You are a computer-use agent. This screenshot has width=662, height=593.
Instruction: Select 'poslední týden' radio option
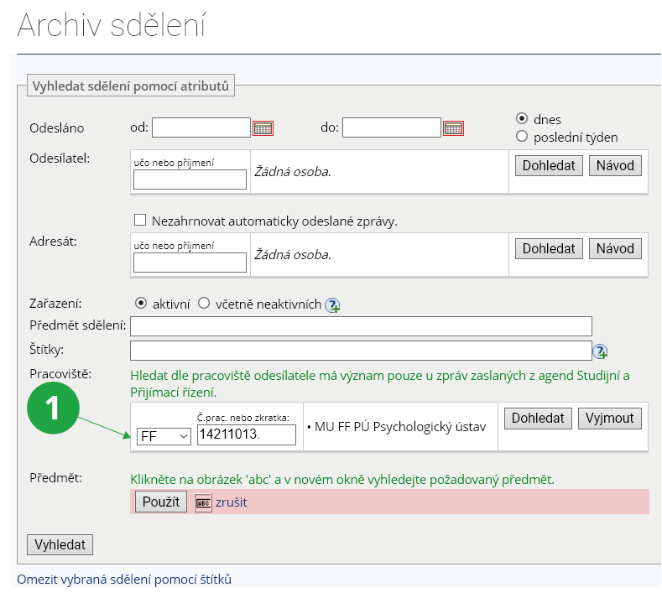[522, 137]
